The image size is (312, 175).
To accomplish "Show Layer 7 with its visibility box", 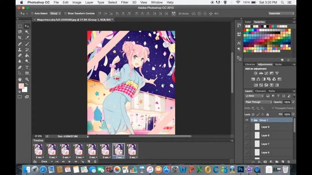I will click(x=247, y=144).
